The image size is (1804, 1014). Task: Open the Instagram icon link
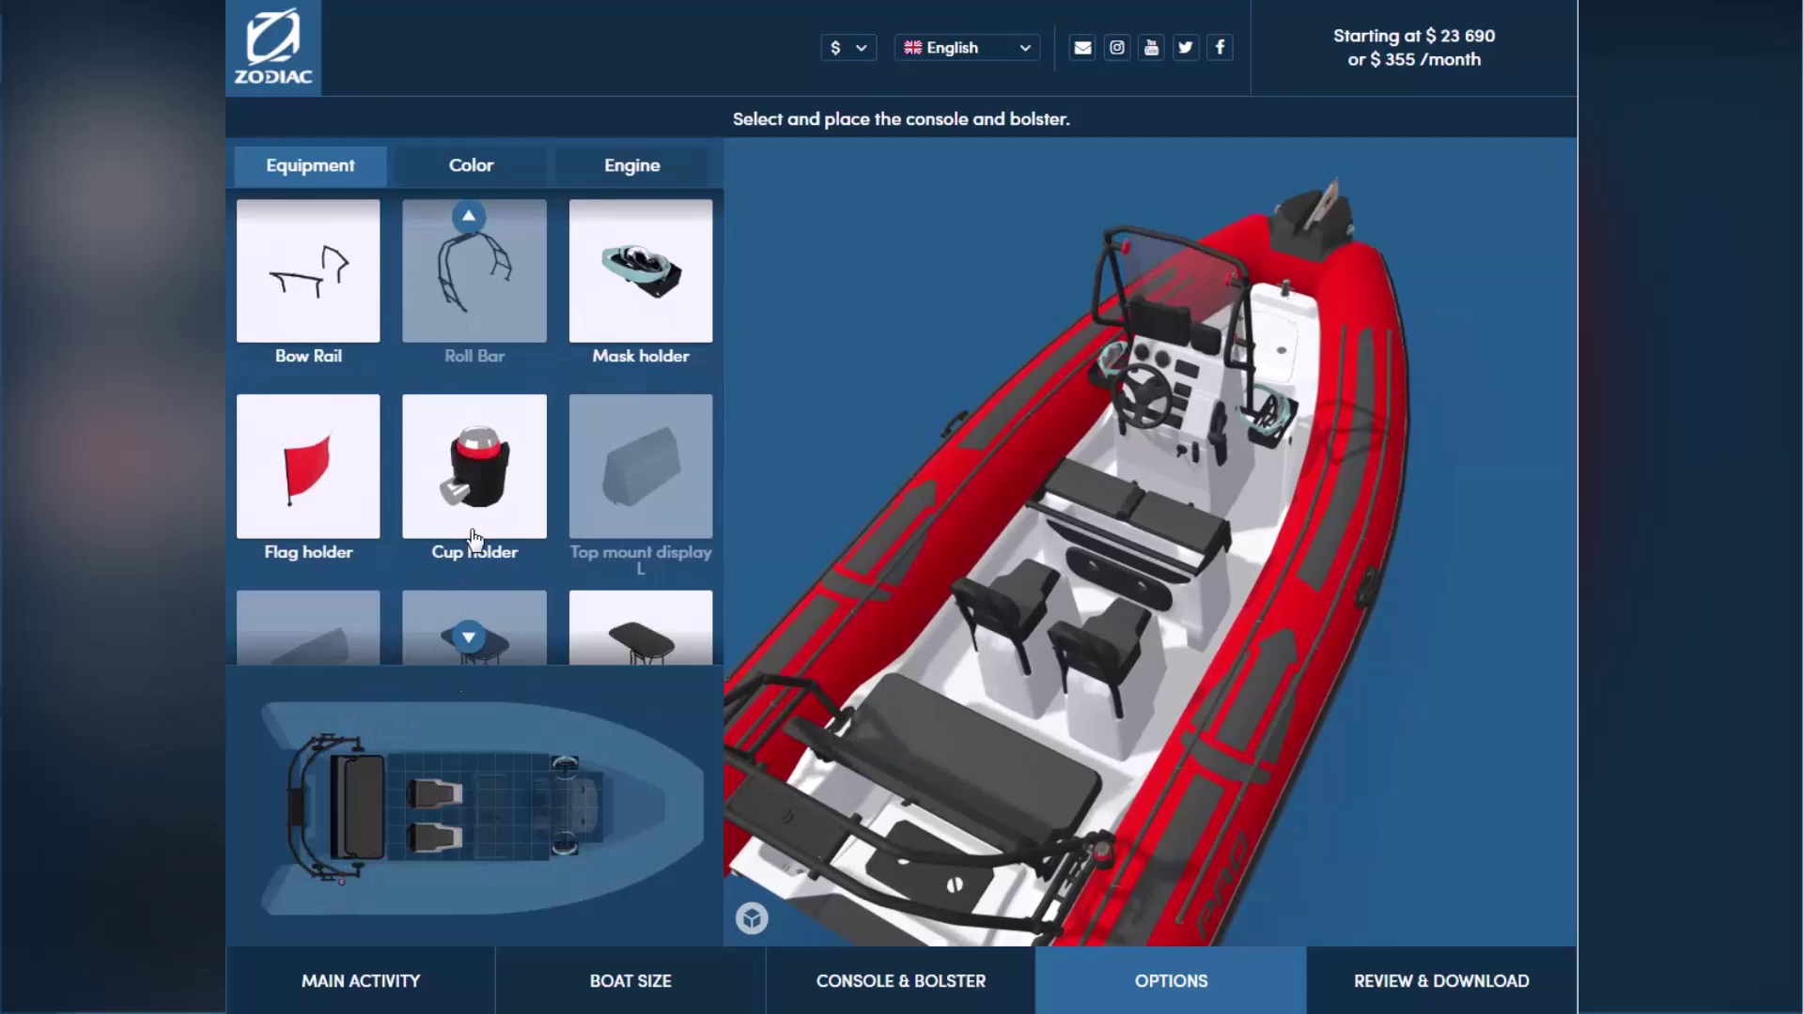pyautogui.click(x=1117, y=48)
